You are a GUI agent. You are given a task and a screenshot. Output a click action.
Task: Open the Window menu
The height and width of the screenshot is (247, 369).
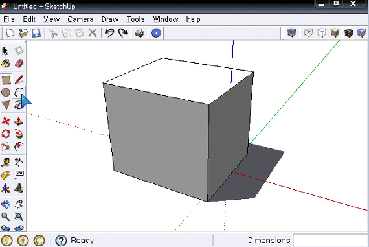tap(166, 19)
